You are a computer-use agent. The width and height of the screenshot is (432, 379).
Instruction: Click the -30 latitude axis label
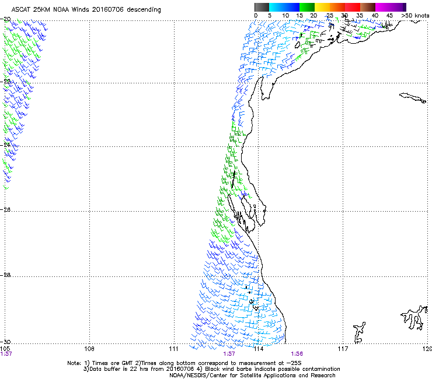tap(6, 342)
